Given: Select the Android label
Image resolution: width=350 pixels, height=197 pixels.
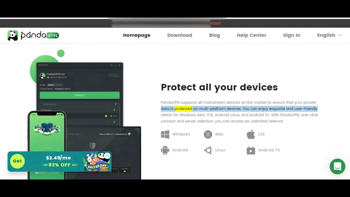Looking at the screenshot, I should click(x=180, y=150).
